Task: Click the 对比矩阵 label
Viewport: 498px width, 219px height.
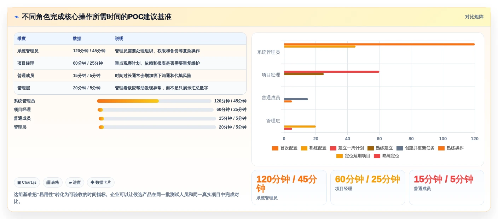Action: pyautogui.click(x=474, y=17)
